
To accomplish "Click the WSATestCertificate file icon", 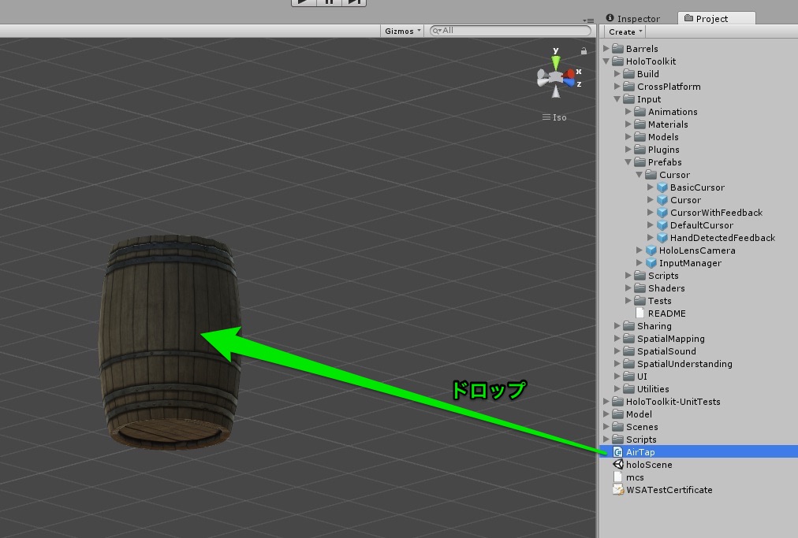I will click(618, 490).
